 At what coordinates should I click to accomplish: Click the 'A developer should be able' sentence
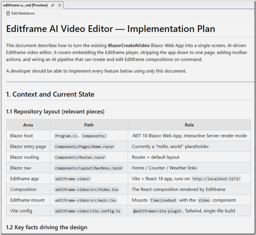[96, 71]
